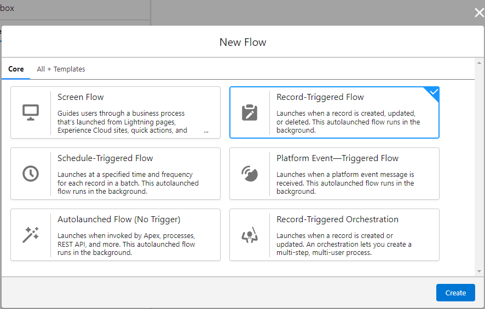Click the Record-Triggered Flow description text
485x309 pixels.
tap(348, 122)
